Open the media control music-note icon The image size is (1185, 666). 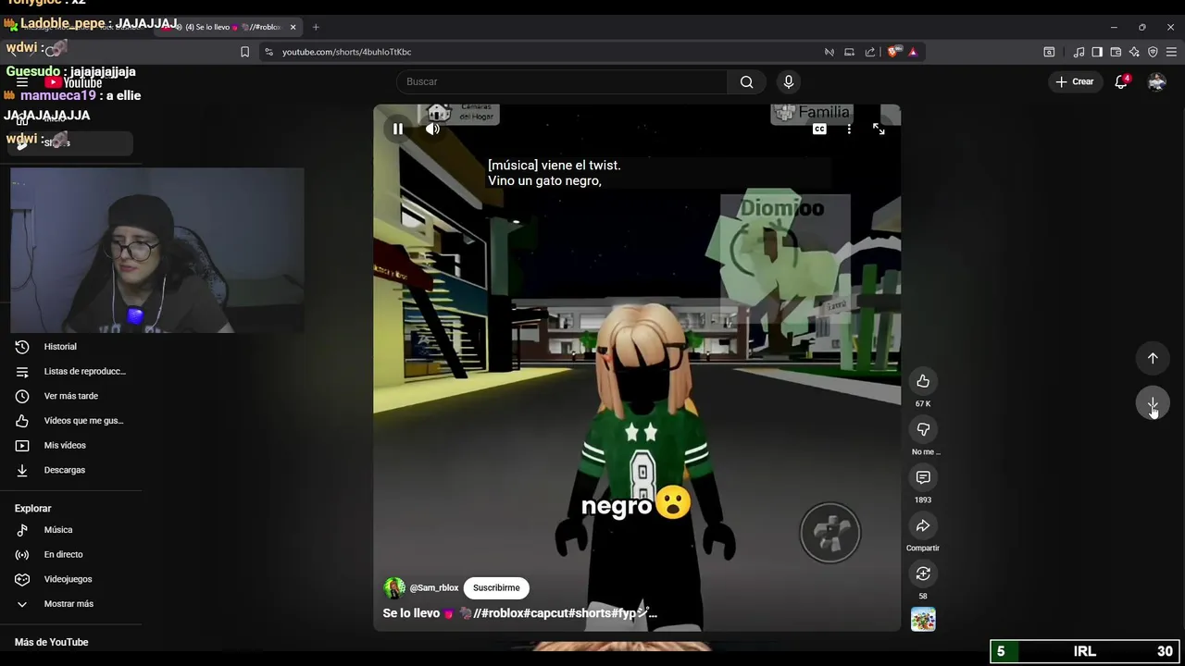click(x=1079, y=52)
